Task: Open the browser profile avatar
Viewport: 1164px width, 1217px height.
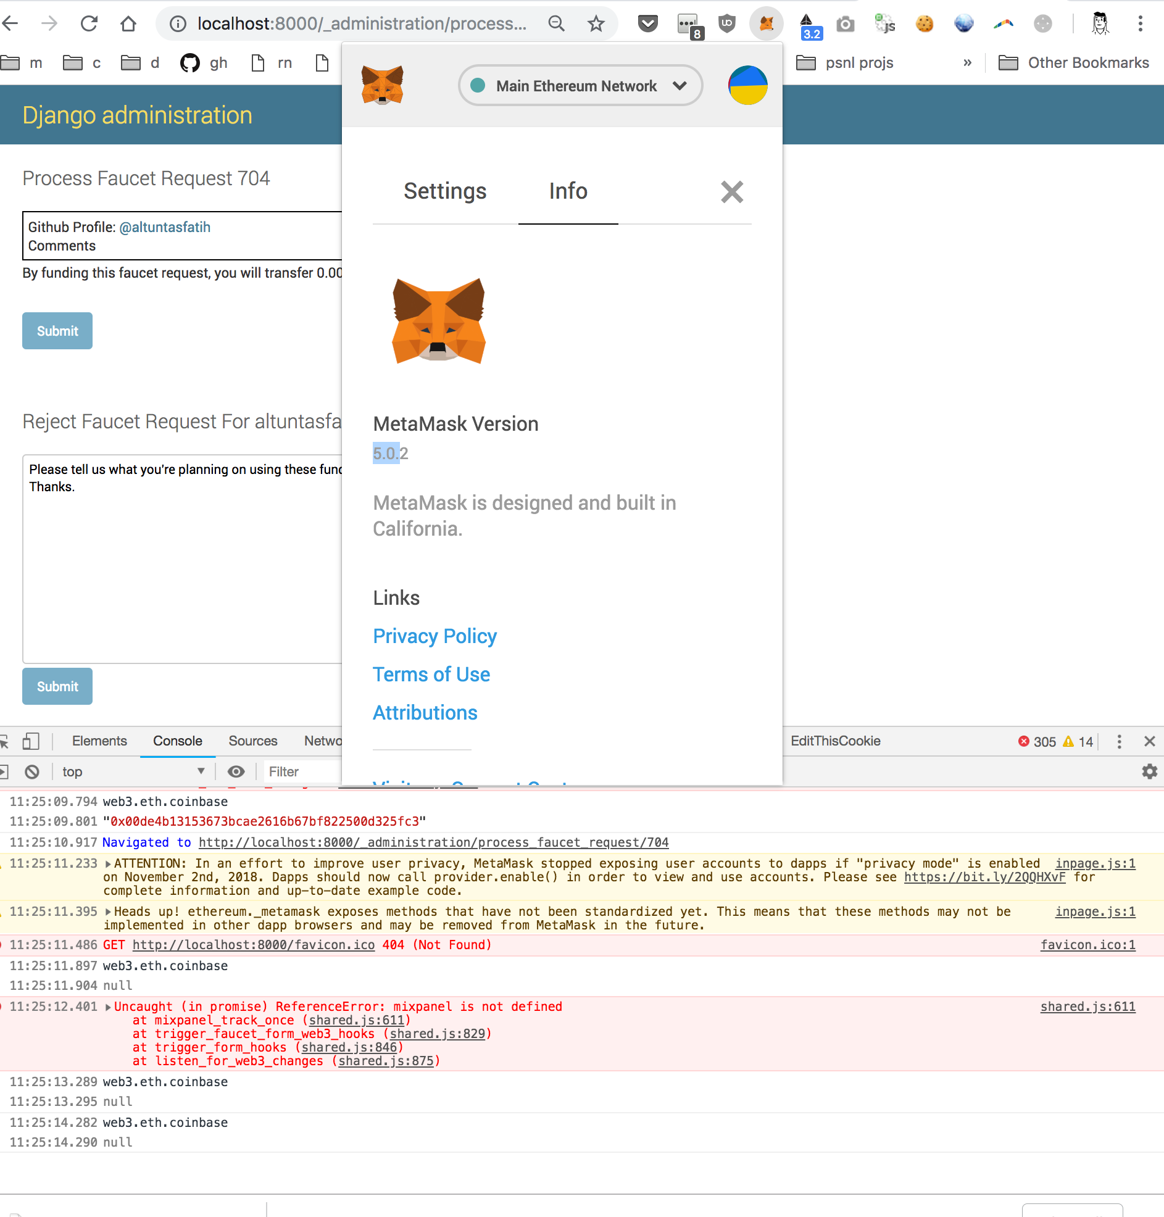Action: click(x=1099, y=23)
